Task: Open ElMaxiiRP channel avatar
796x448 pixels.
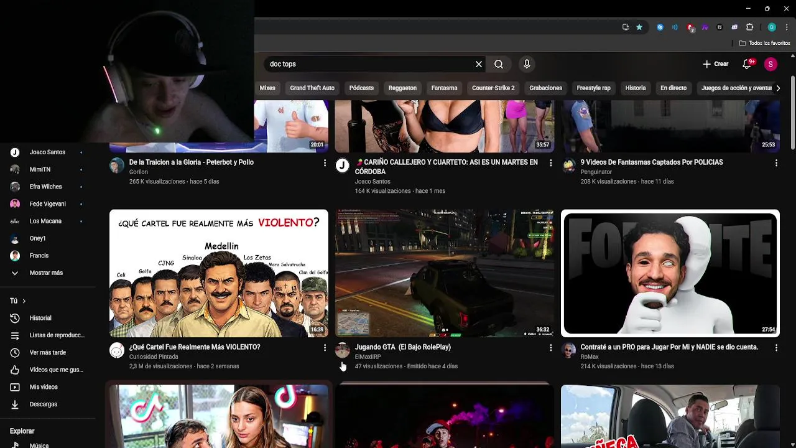Action: click(x=343, y=350)
